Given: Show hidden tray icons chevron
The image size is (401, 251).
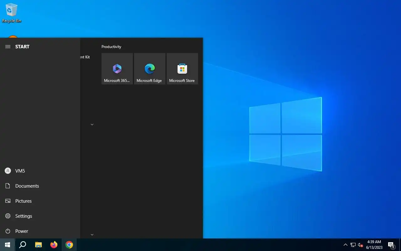Looking at the screenshot, I should [x=346, y=245].
